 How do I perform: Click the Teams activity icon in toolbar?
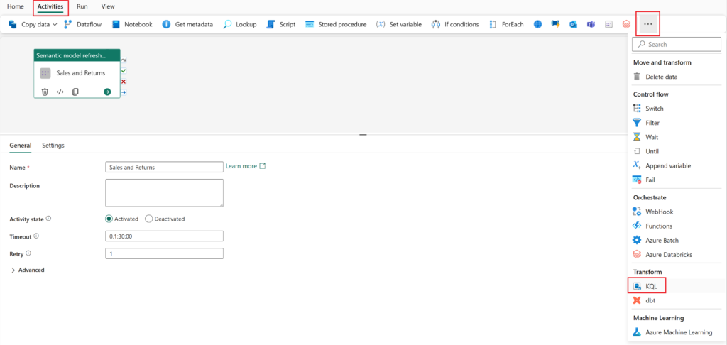tap(591, 24)
